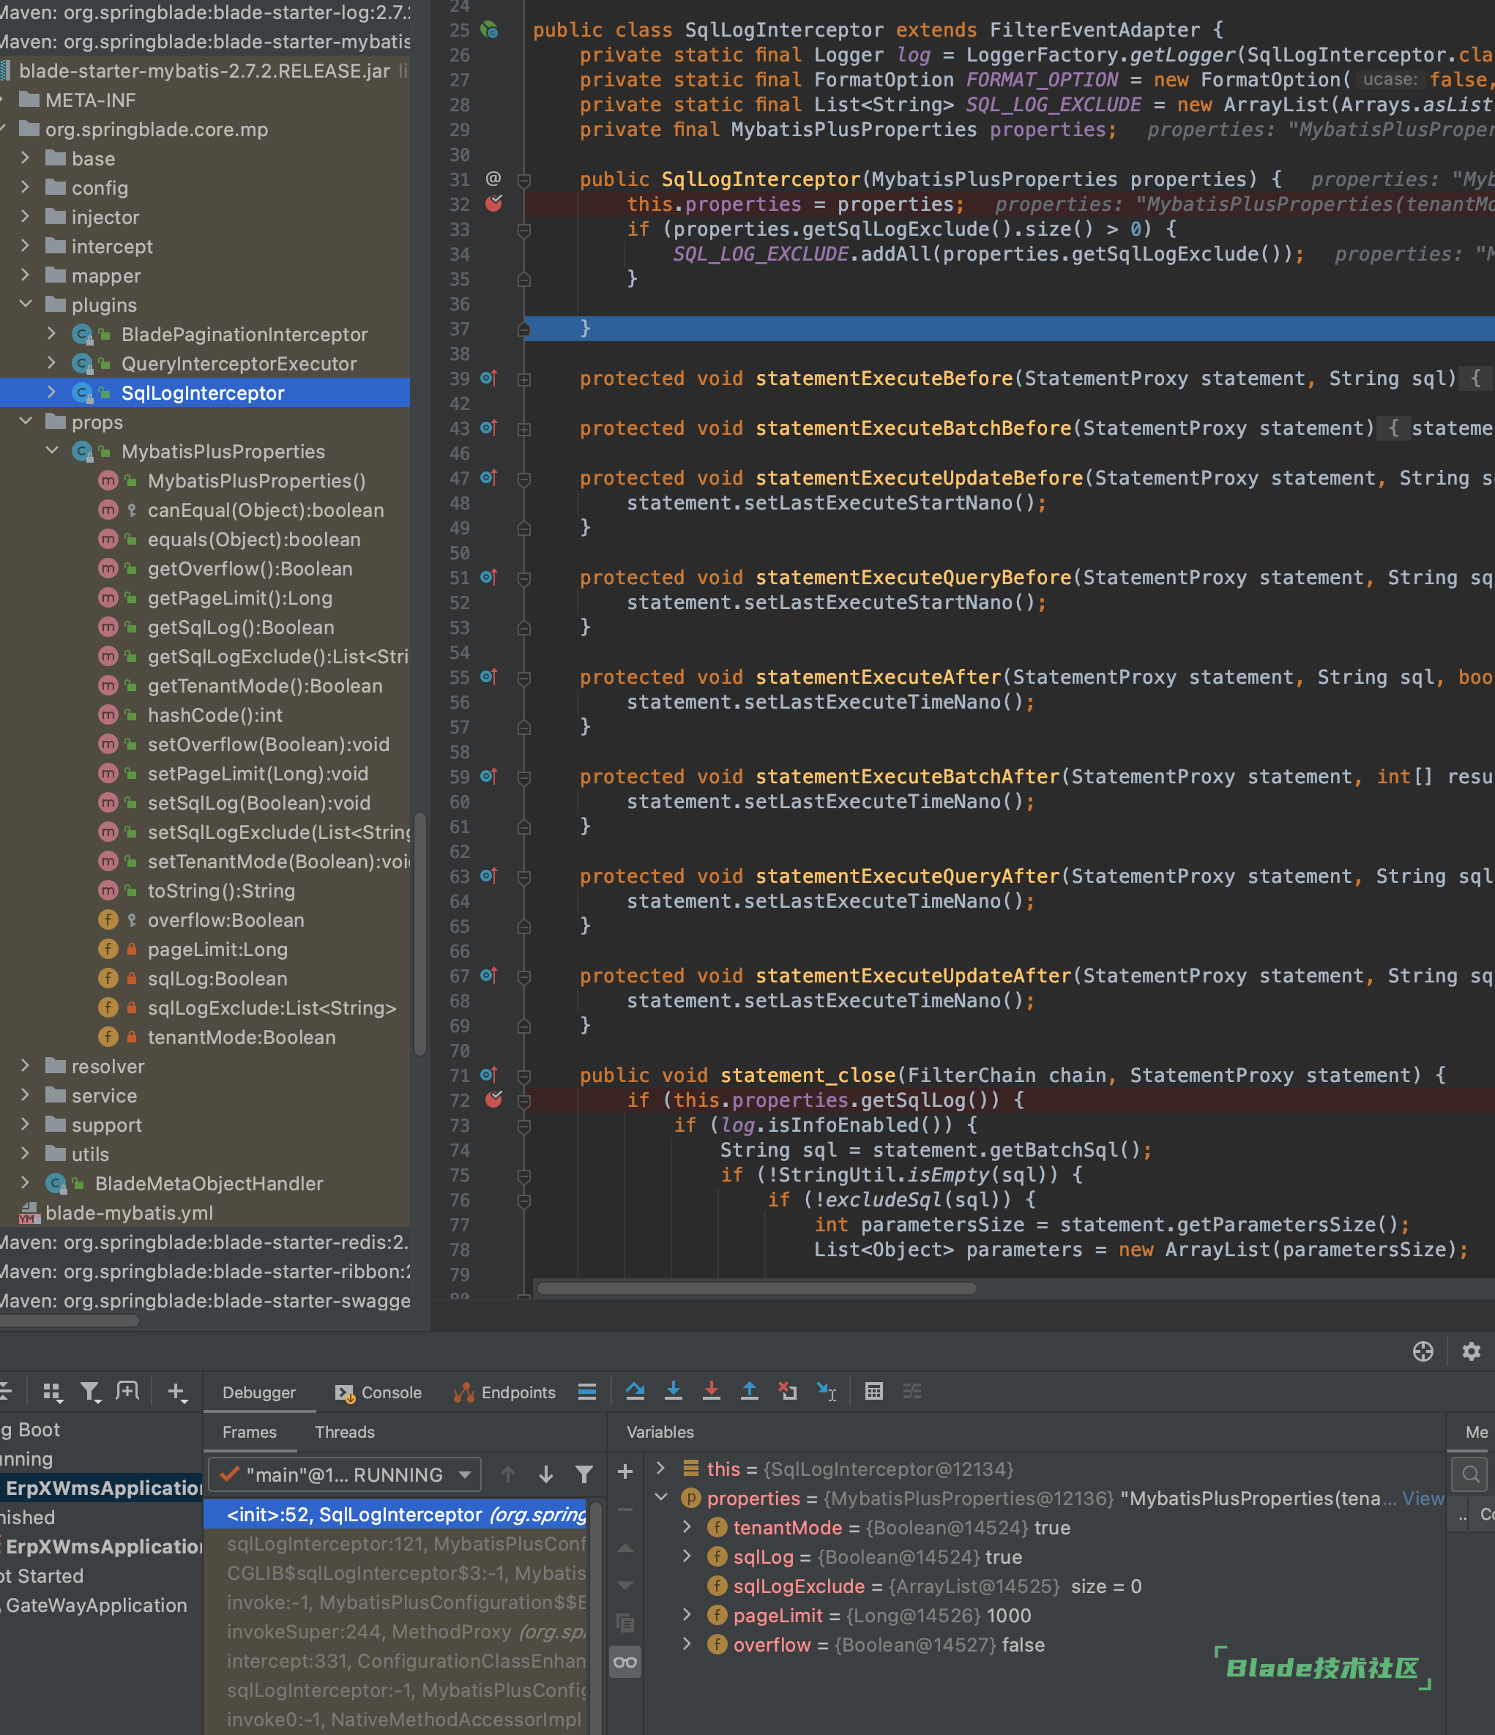Viewport: 1495px width, 1735px height.
Task: Open the debug panel settings gear
Action: [1471, 1351]
